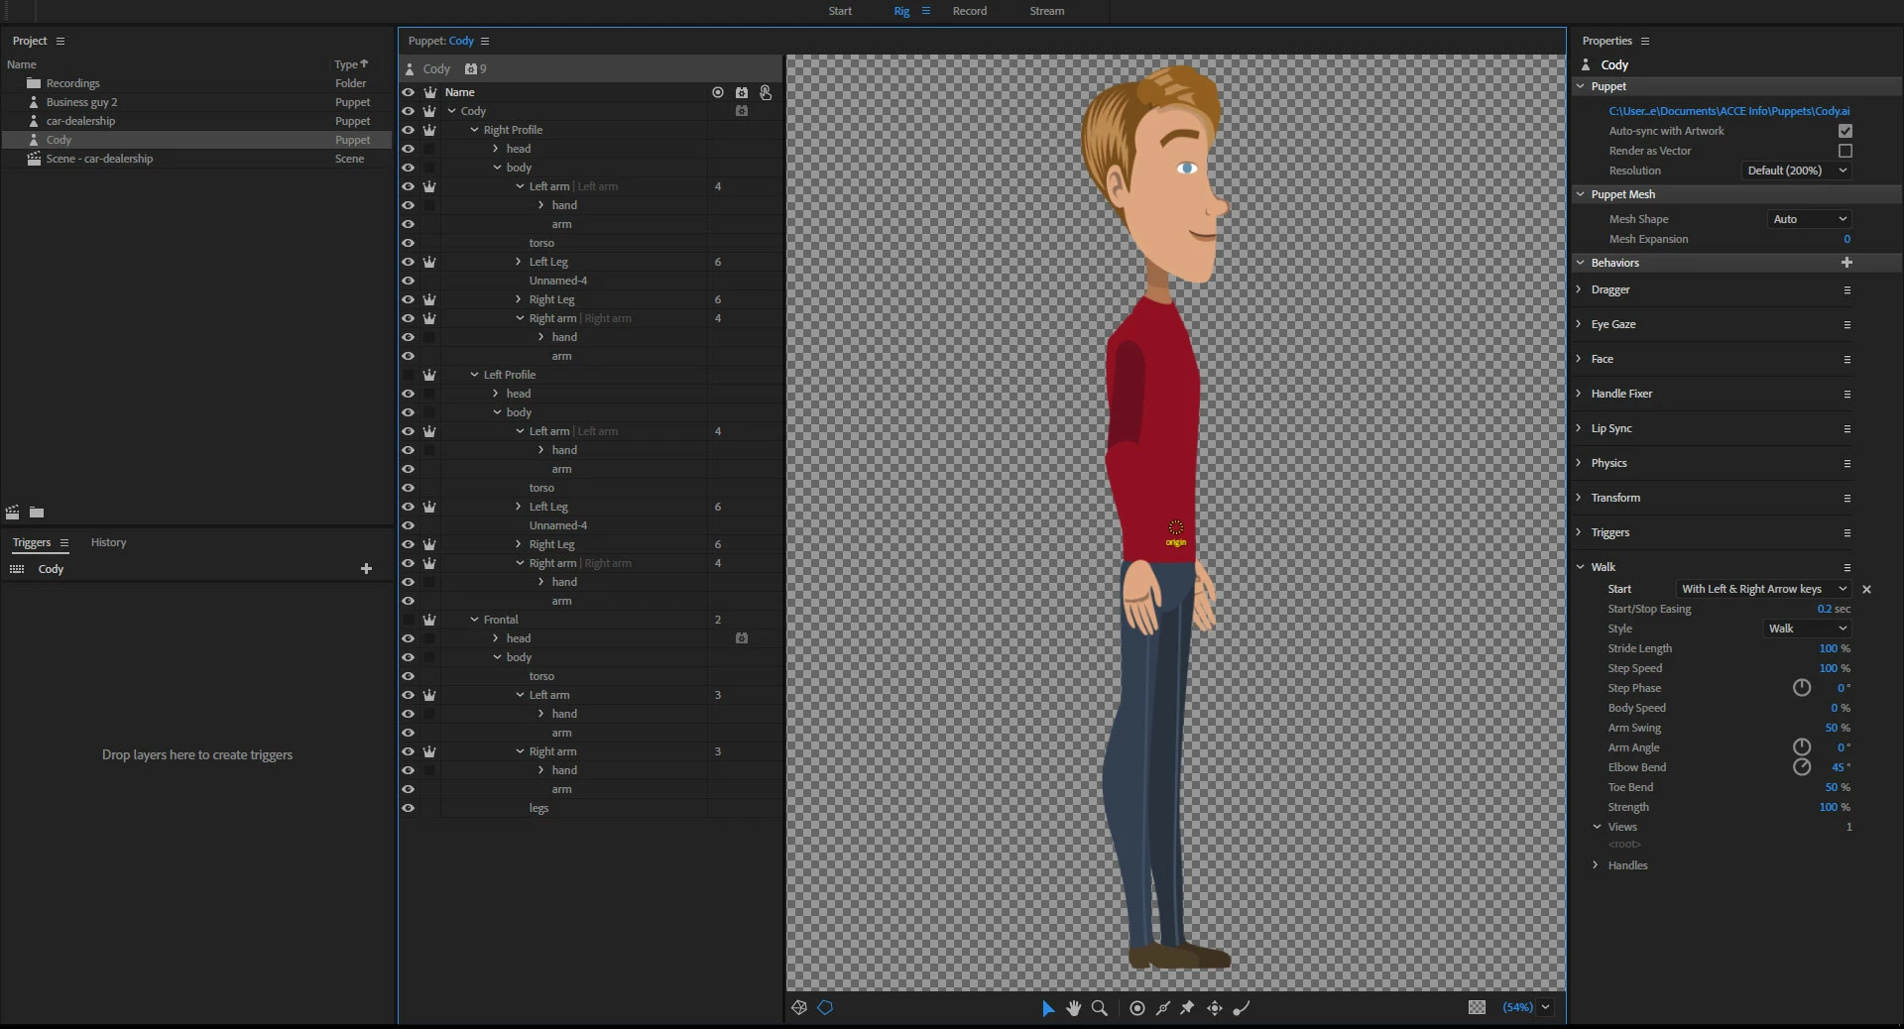Choose the Stick tool in toolbar

pos(1162,1008)
